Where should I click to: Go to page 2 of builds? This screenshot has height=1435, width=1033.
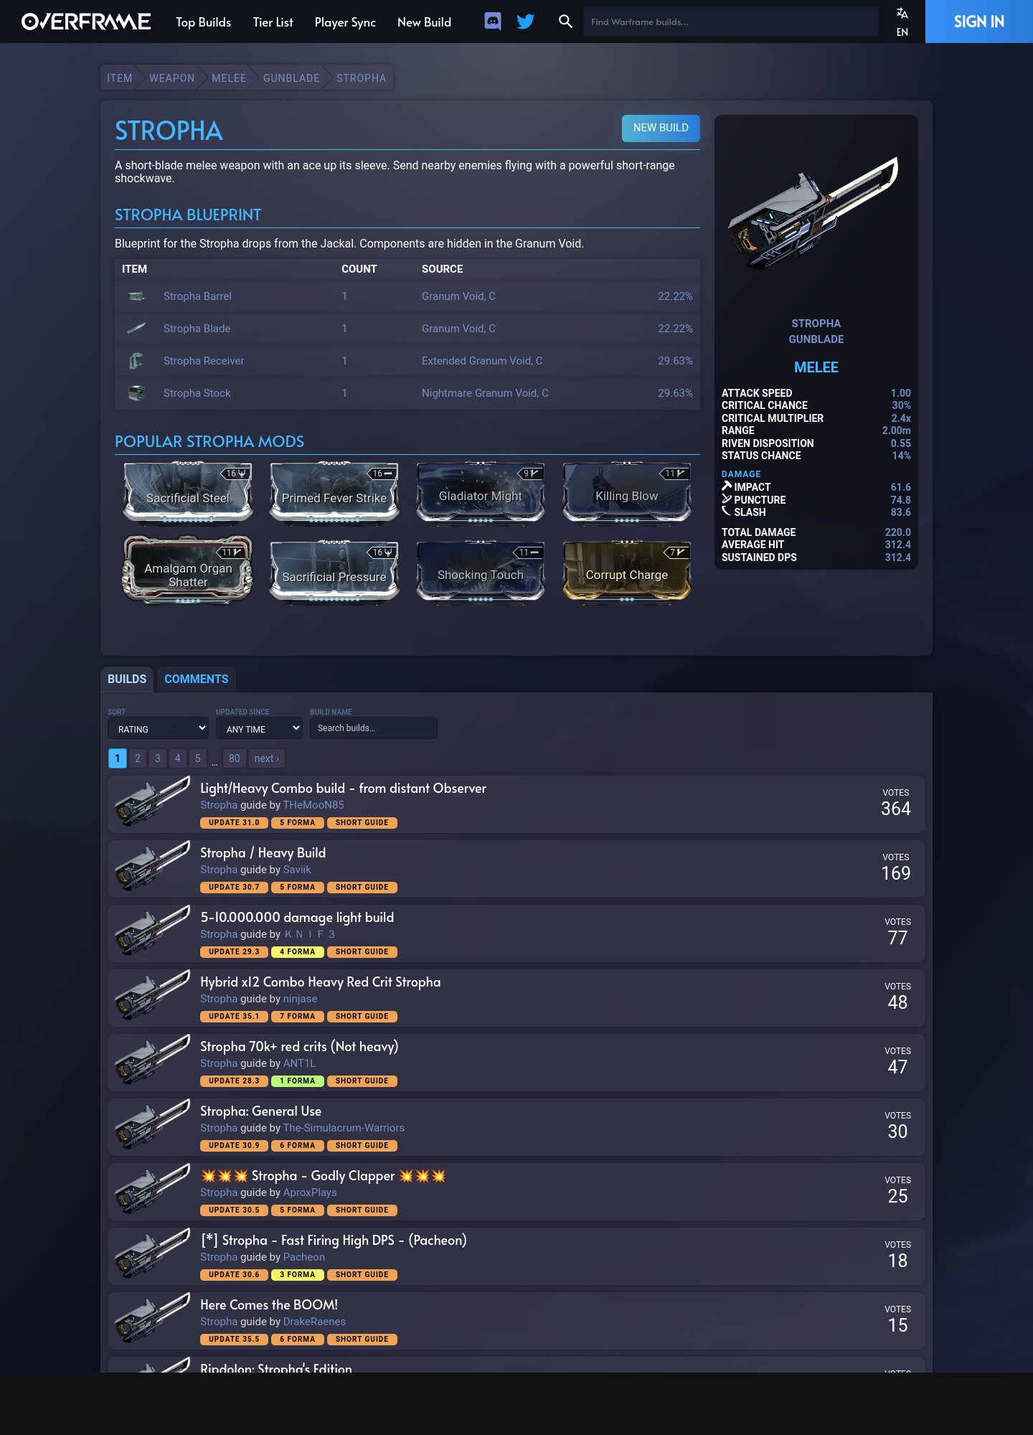(x=138, y=758)
